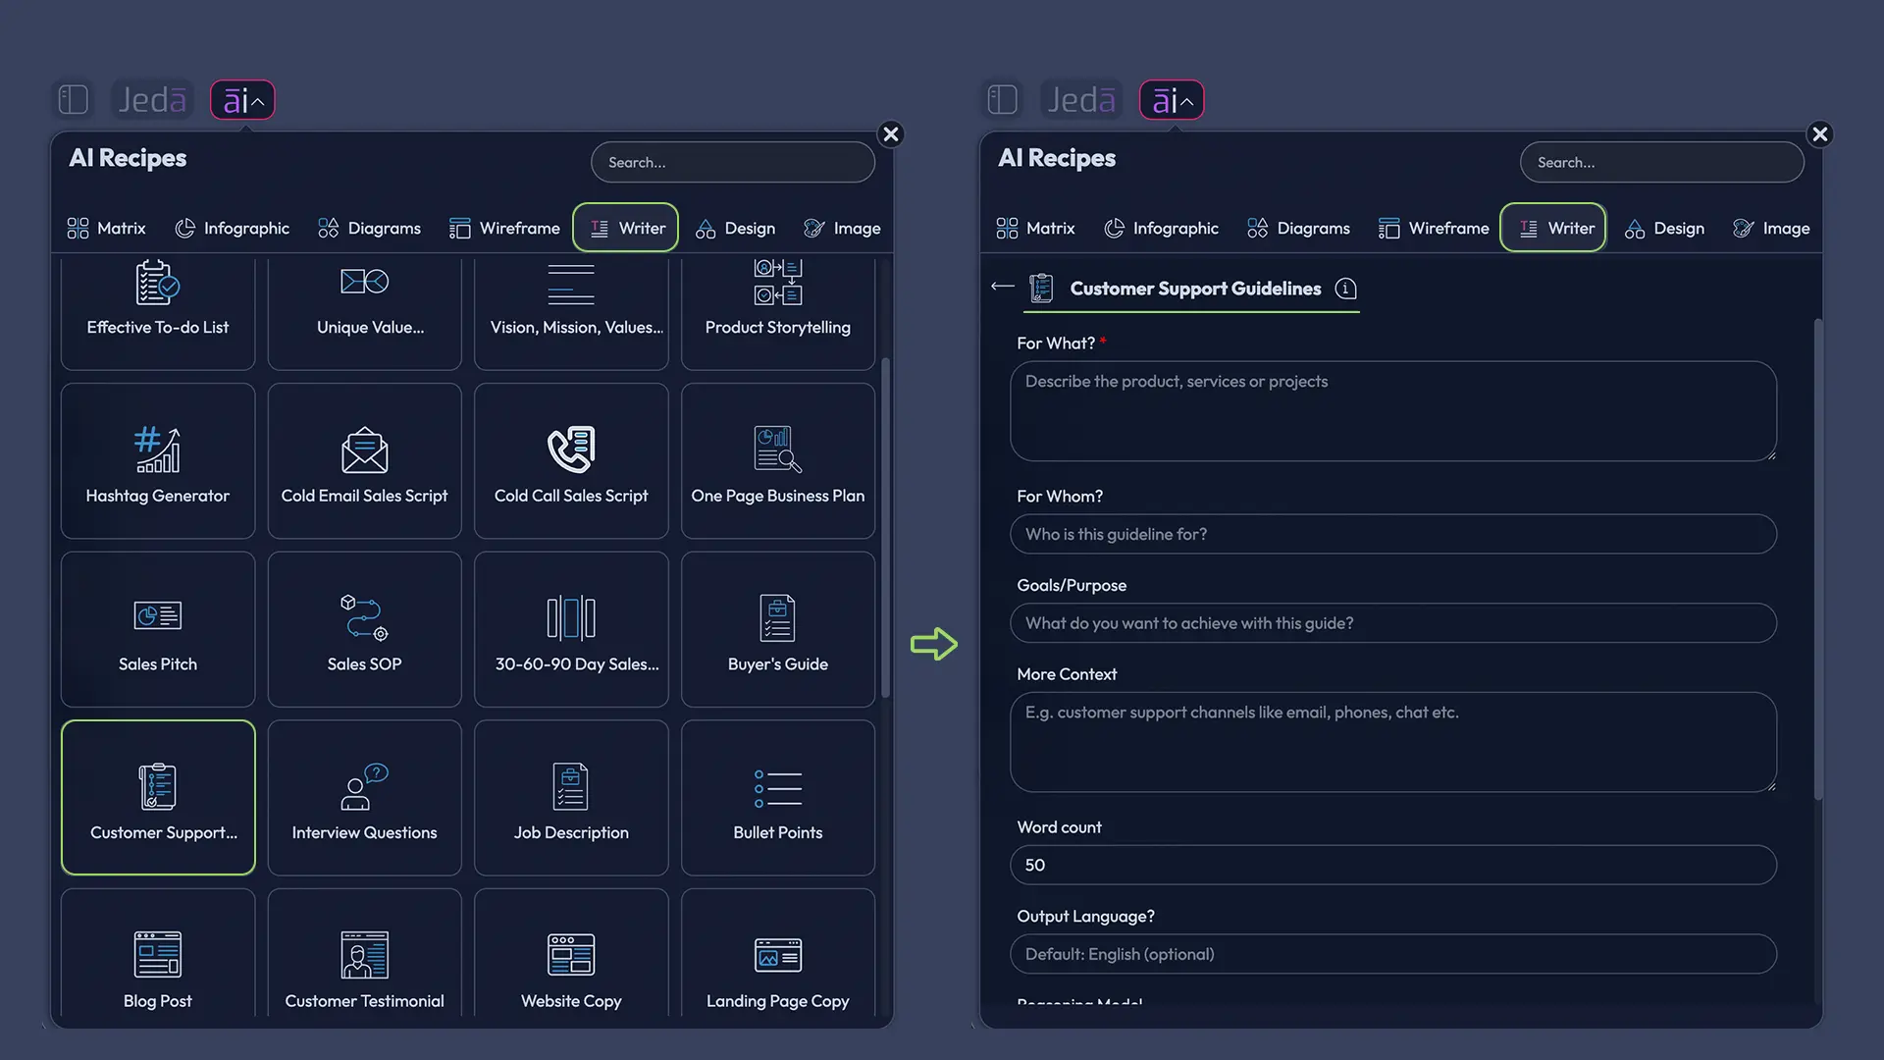Open the One Page Business Plan recipe
Screen dimensions: 1884x1060
pyautogui.click(x=778, y=461)
